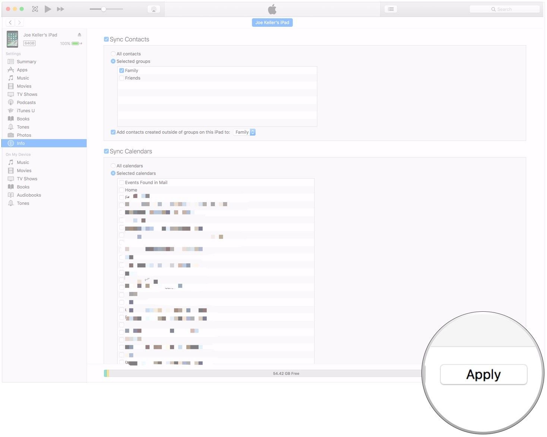
Task: Toggle the Sync Contacts checkbox
Action: (107, 40)
